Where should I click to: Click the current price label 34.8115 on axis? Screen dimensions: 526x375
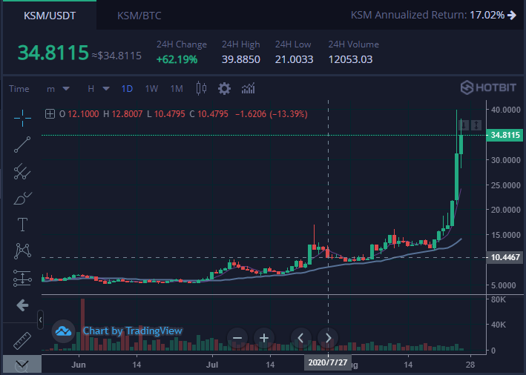pyautogui.click(x=504, y=135)
